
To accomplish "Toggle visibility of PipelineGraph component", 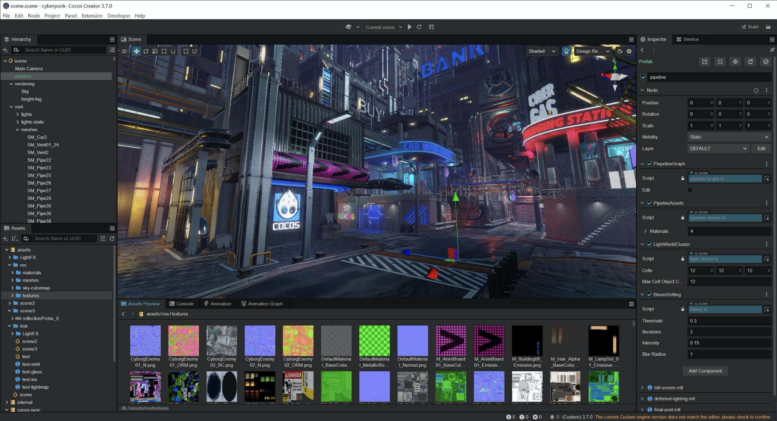I will [650, 163].
